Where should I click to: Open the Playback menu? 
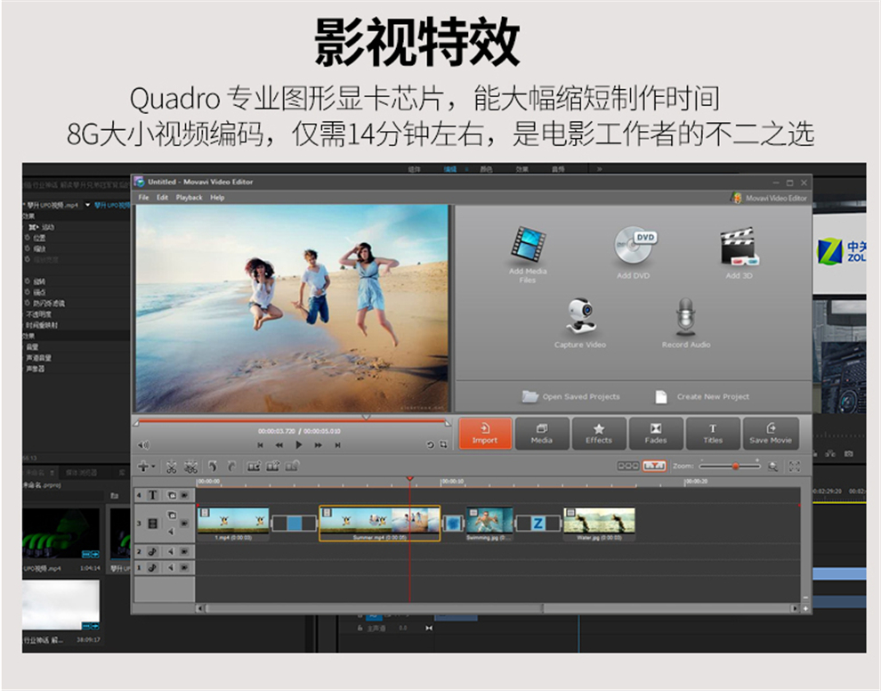(188, 198)
